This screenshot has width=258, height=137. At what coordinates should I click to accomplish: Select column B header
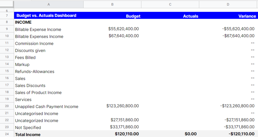pos(112,5)
